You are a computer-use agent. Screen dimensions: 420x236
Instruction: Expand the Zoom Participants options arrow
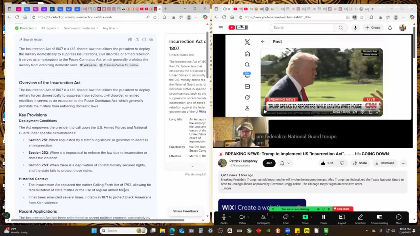(x=272, y=217)
